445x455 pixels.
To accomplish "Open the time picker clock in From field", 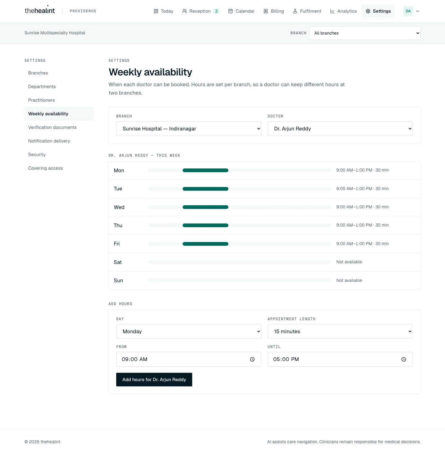I will (x=252, y=359).
